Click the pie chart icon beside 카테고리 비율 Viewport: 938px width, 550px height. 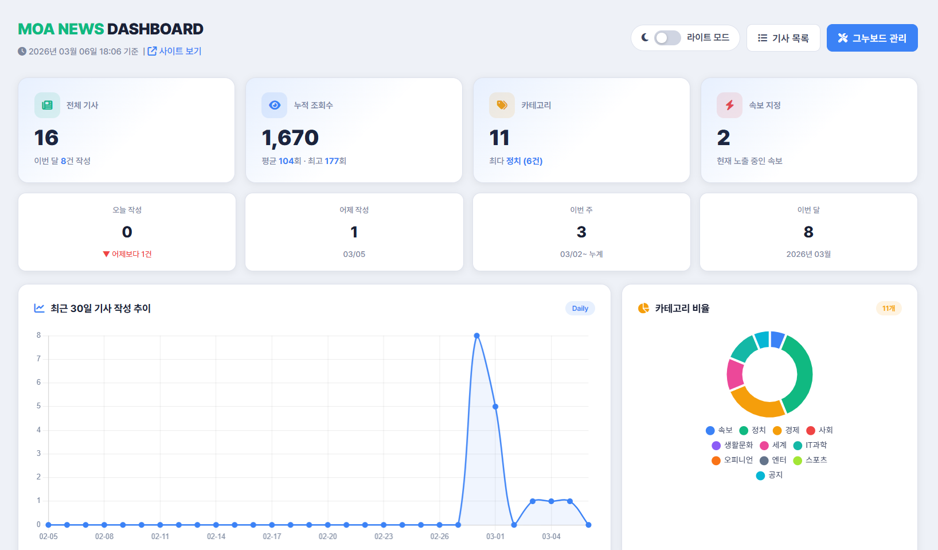pos(643,309)
